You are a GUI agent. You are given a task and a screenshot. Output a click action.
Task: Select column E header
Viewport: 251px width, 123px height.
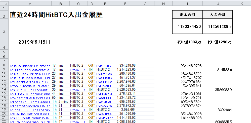point(105,4)
